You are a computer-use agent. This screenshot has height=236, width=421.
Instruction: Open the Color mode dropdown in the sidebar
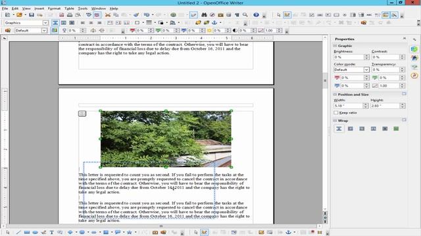[x=366, y=69]
